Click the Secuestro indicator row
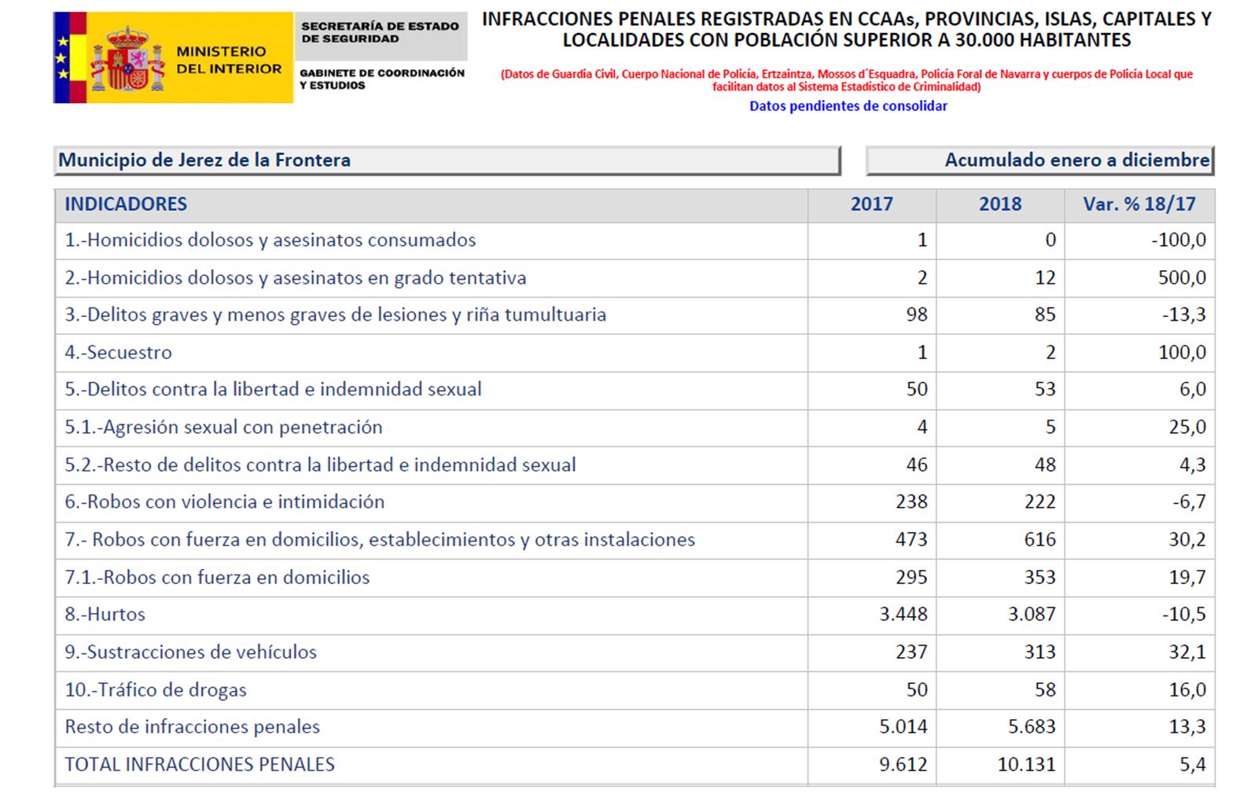The height and width of the screenshot is (797, 1258). tap(119, 352)
